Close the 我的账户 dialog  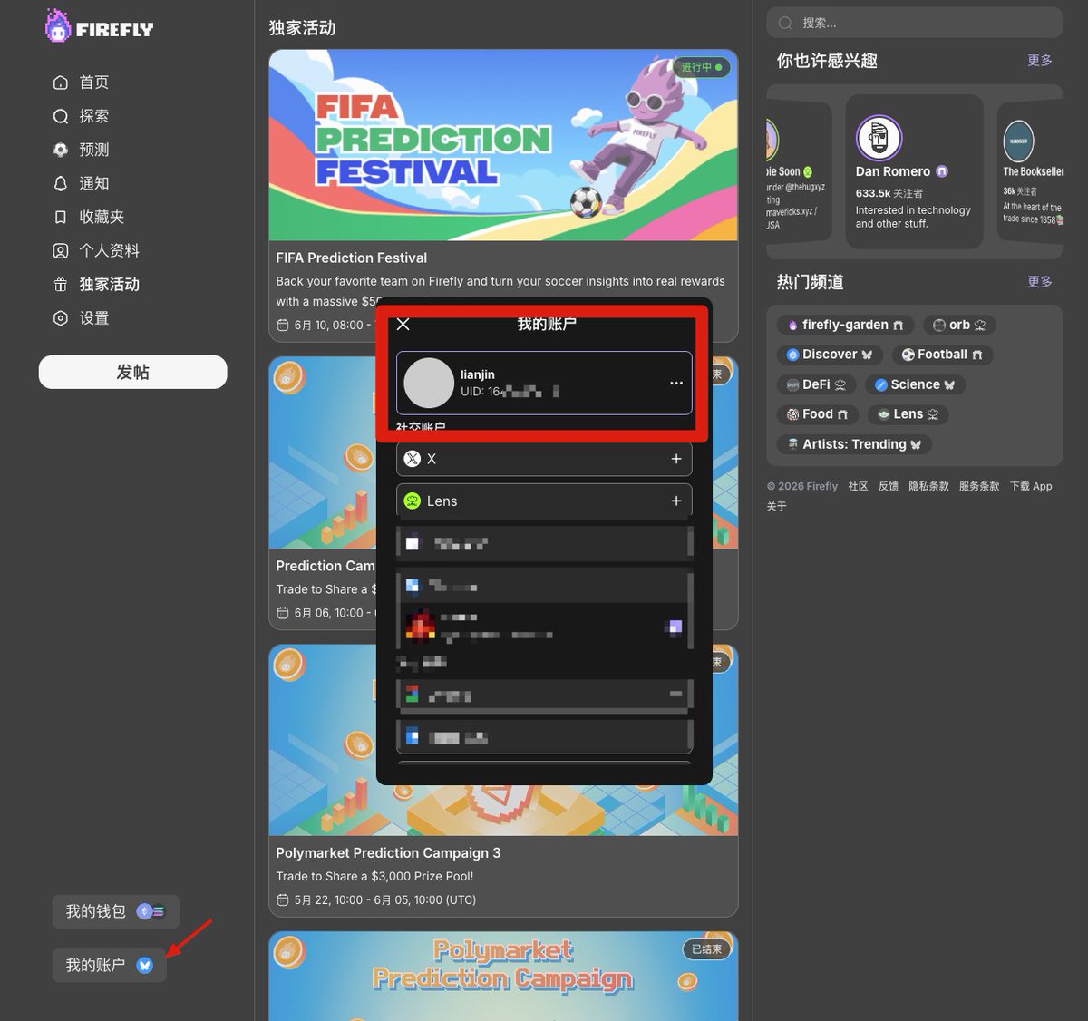pos(403,324)
